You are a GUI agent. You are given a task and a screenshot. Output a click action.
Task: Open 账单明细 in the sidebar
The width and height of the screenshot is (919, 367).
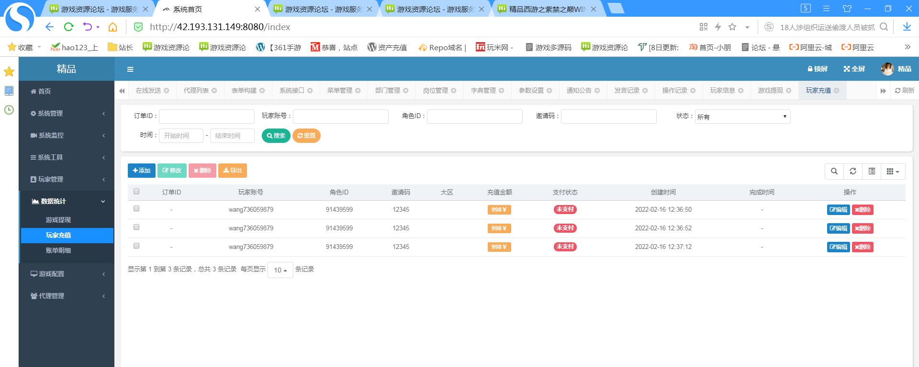(58, 250)
